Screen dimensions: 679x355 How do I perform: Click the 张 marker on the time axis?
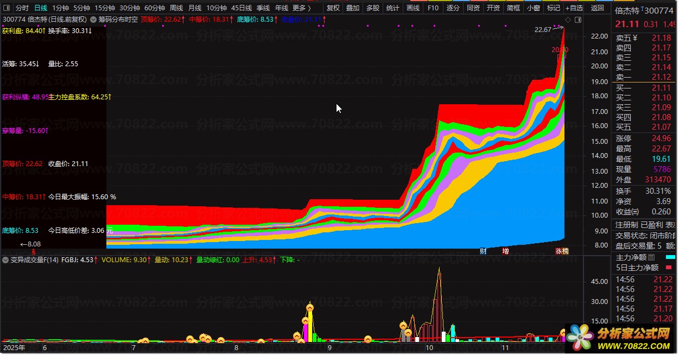tap(559, 251)
